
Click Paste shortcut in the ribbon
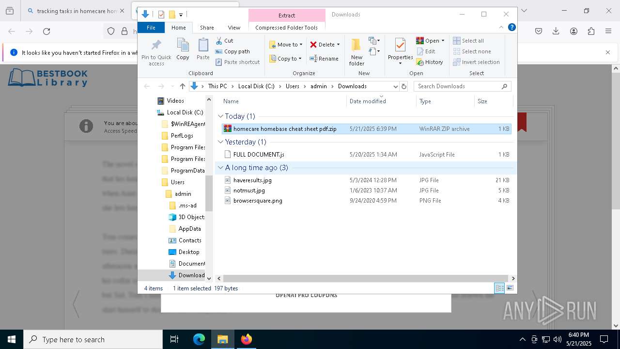click(237, 62)
